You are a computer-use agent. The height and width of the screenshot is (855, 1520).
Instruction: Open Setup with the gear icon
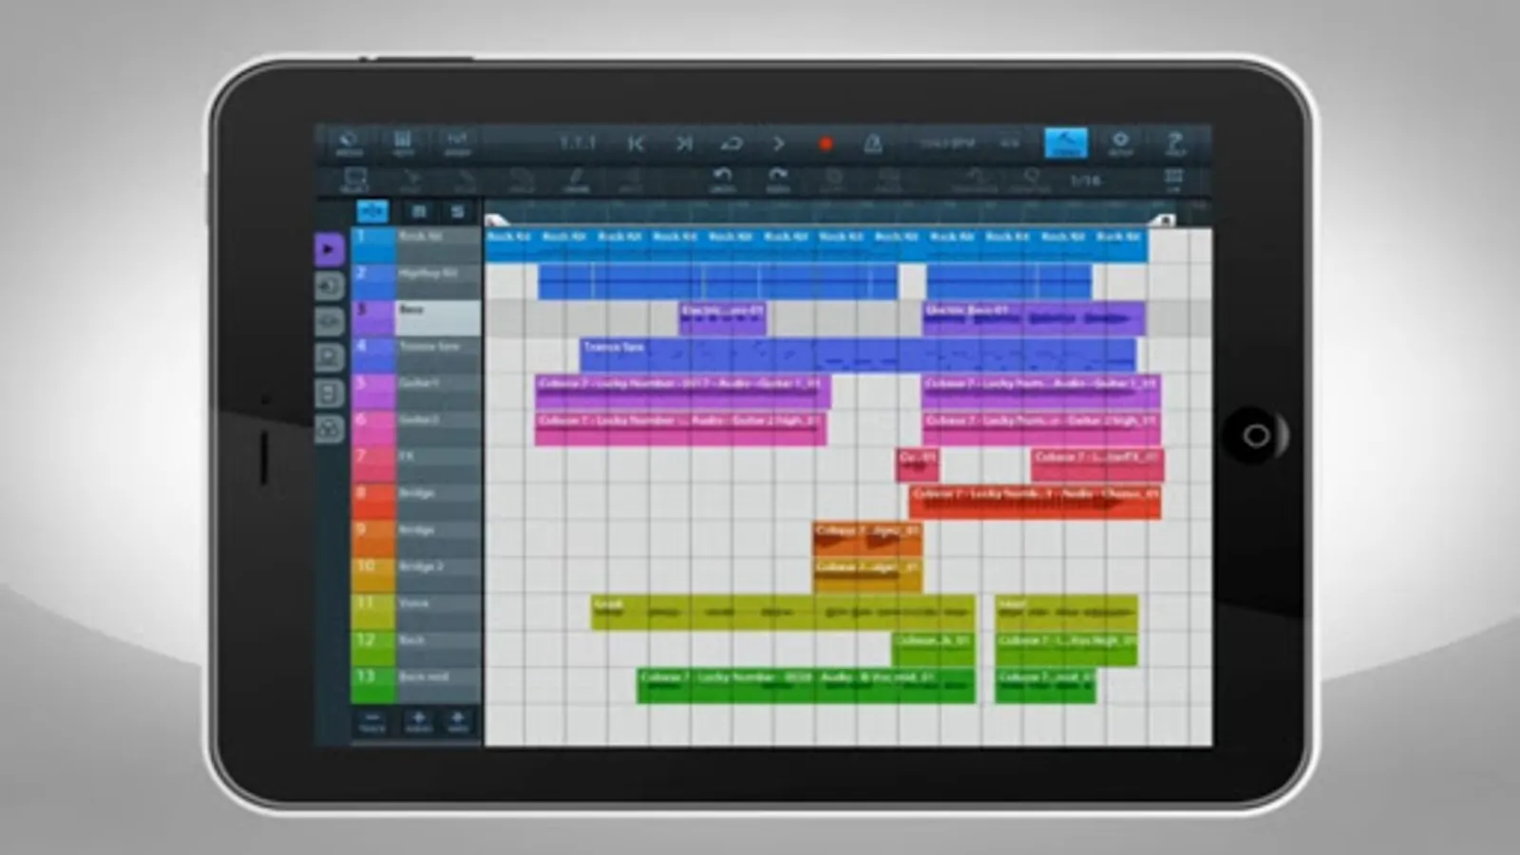tap(1120, 143)
